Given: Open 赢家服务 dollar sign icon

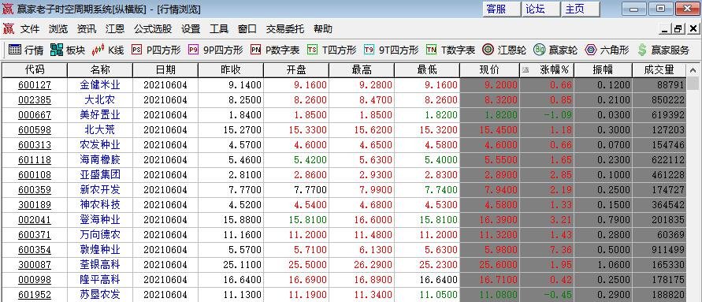Looking at the screenshot, I should click(x=642, y=50).
